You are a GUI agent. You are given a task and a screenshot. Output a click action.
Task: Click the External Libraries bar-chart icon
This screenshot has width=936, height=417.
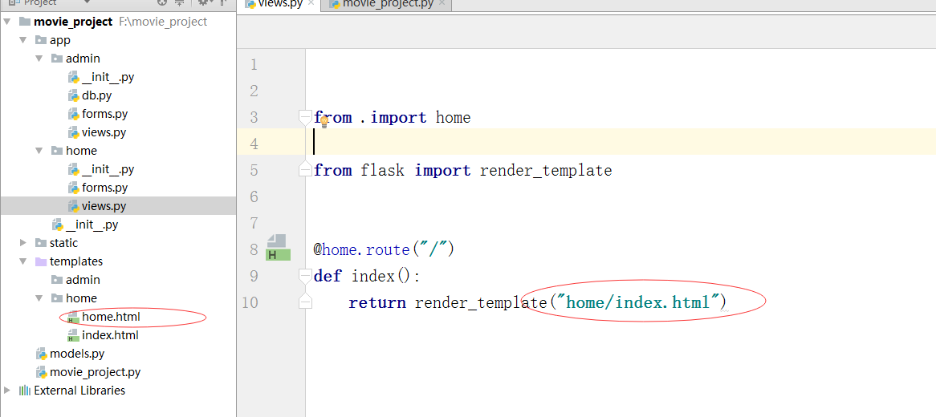24,391
